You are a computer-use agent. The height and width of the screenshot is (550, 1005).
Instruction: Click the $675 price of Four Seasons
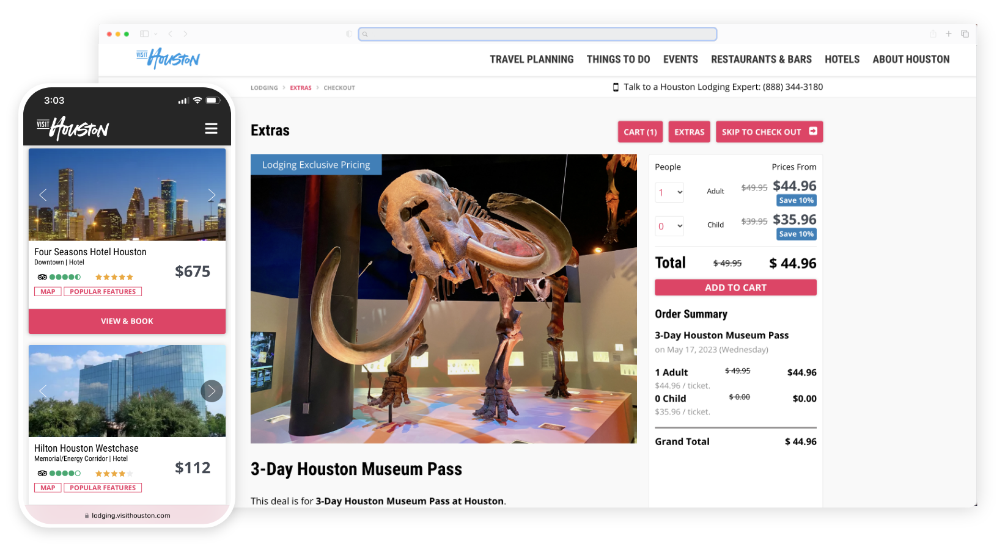(x=193, y=272)
